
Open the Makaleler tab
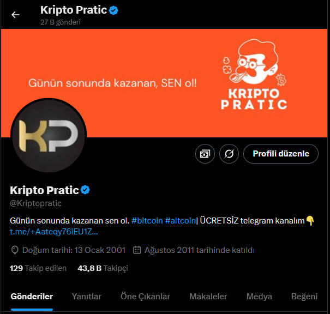pos(208,297)
